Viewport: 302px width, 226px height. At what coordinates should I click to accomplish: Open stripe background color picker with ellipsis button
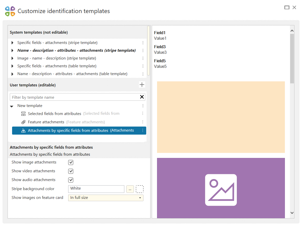pos(130,189)
